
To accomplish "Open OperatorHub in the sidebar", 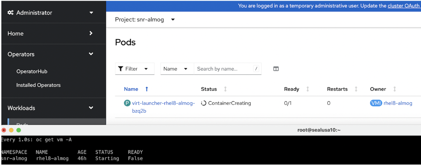I will click(x=32, y=71).
